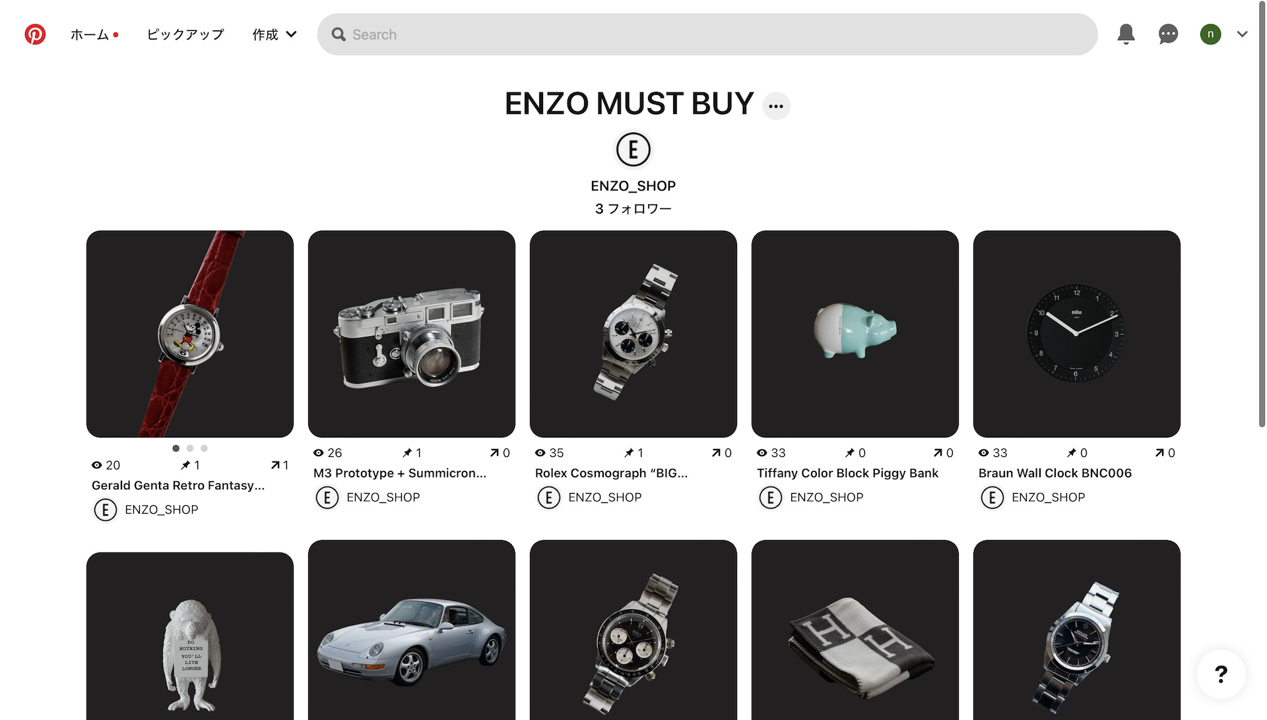Screen dimensions: 1267x720
Task: Click the pin saves icon on Tiffany Piggy Bank
Action: pos(850,453)
